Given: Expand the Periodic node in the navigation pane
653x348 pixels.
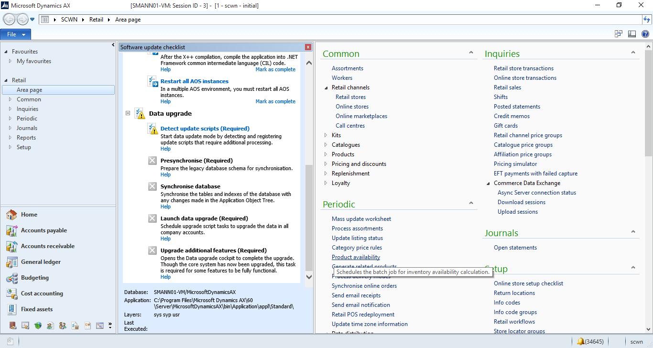Looking at the screenshot, I should click(x=11, y=119).
